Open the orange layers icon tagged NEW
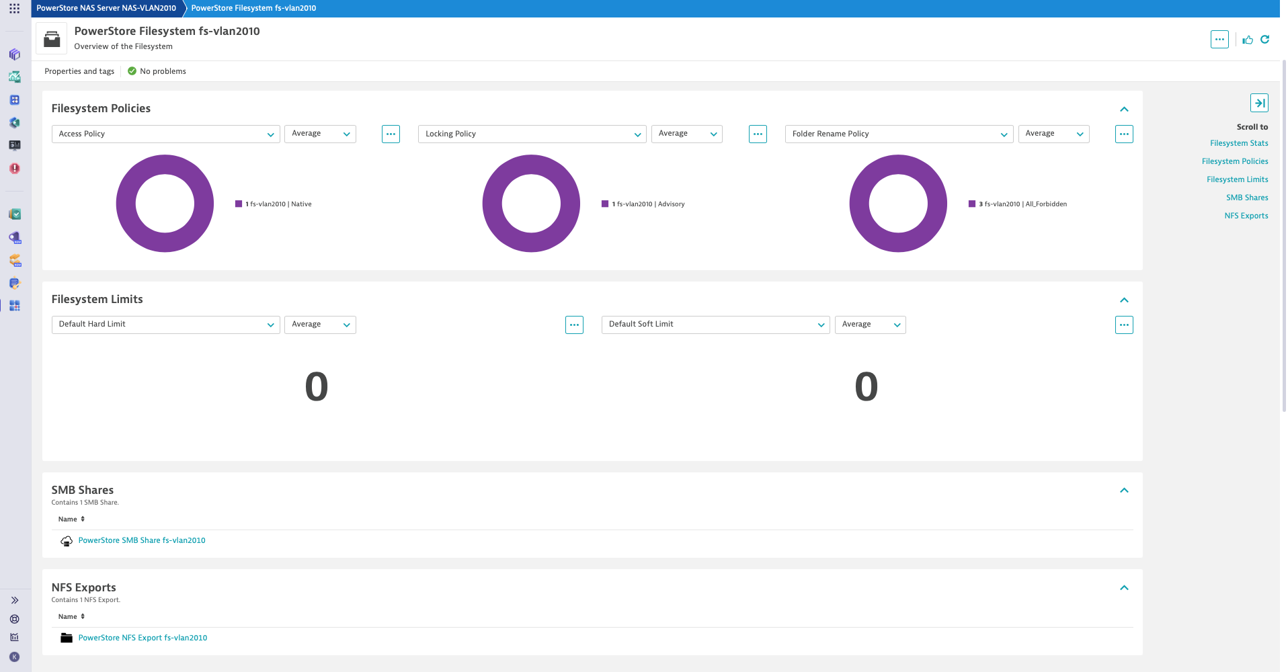Screen dimensions: 1288x672 [14, 260]
